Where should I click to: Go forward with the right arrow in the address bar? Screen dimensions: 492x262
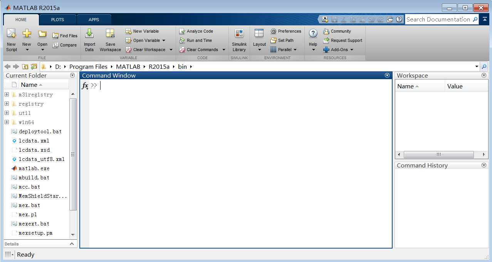(x=16, y=66)
